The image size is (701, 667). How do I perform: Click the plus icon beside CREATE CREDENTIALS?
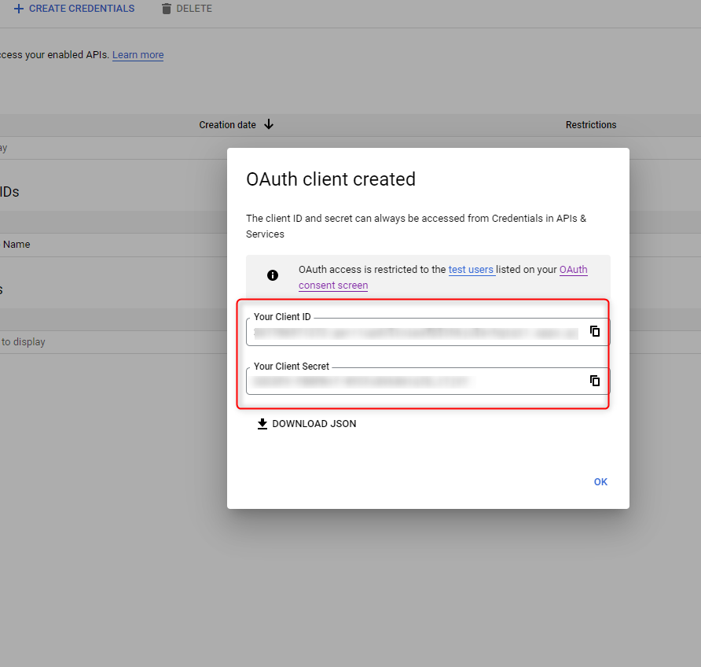tap(19, 9)
